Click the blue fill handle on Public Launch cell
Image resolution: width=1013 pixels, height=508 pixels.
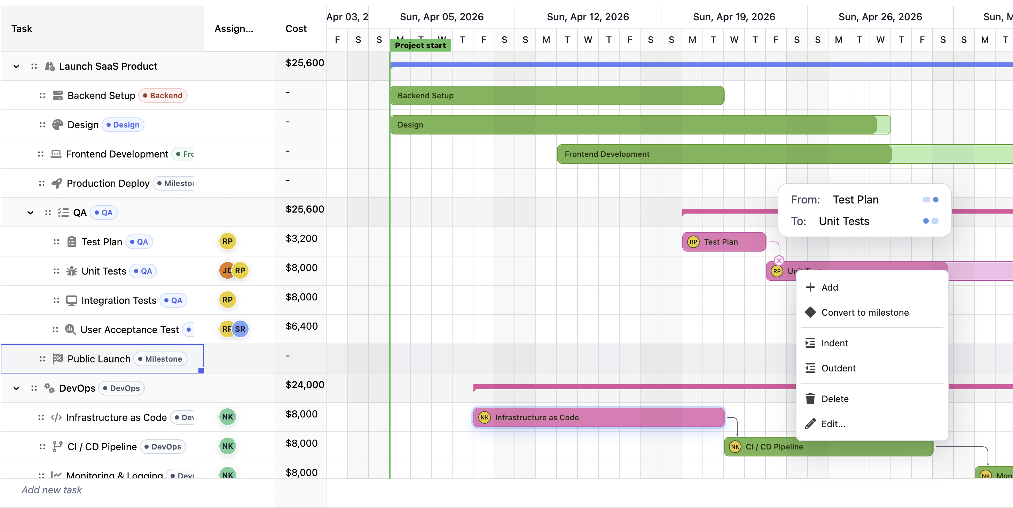(201, 371)
